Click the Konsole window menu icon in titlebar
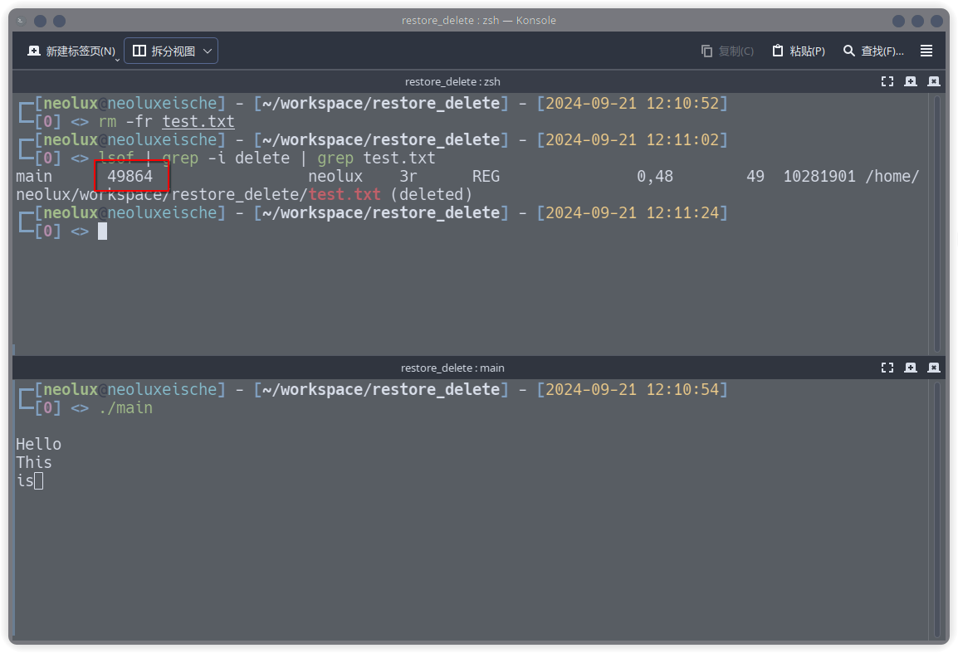Screen dimensions: 958x653 (21, 21)
